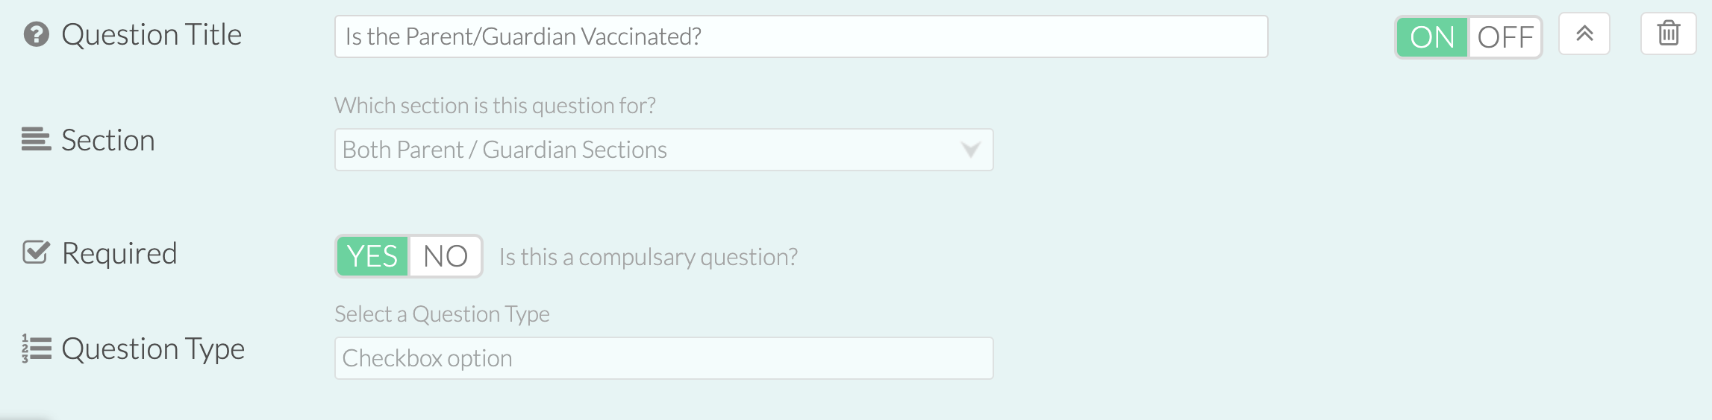
Task: Click the question mark help icon
Action: [36, 34]
